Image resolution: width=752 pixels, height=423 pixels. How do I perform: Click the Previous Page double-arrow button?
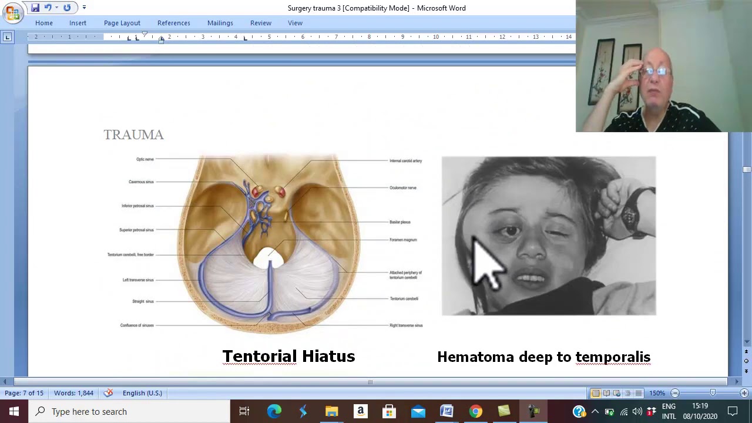click(x=747, y=352)
